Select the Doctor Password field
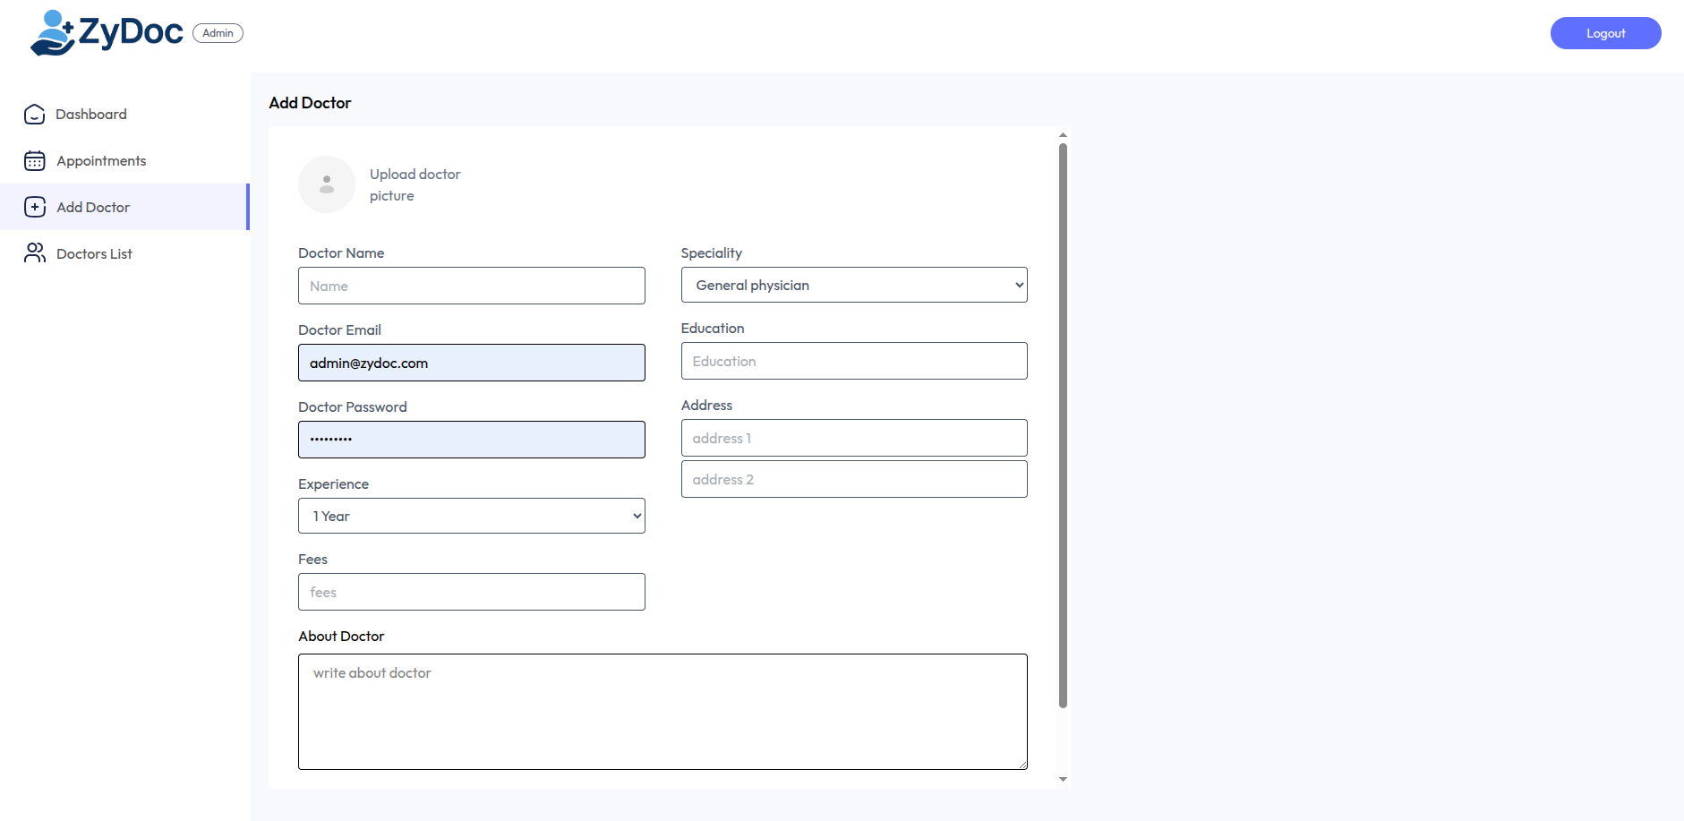This screenshot has height=821, width=1684. click(x=471, y=440)
